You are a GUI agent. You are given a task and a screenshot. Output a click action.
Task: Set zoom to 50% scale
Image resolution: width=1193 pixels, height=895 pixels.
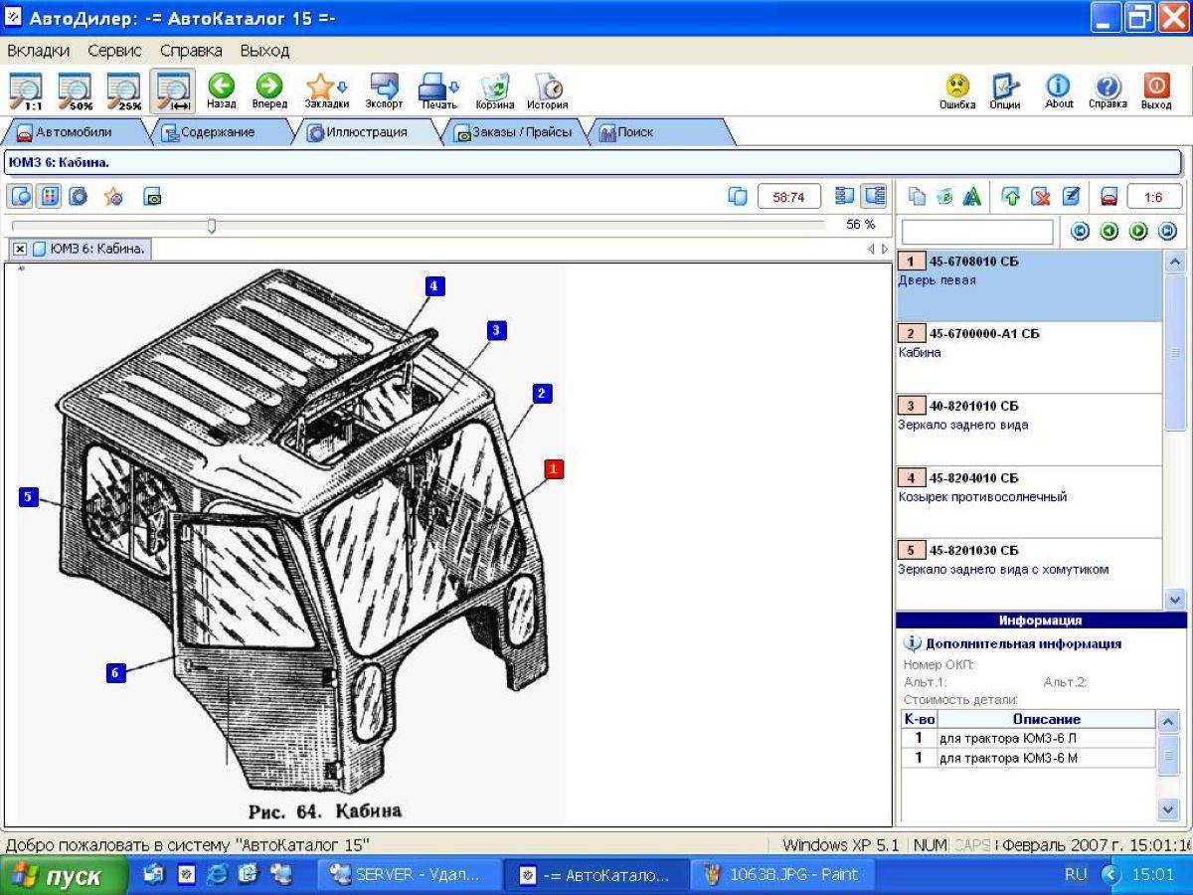pos(75,90)
